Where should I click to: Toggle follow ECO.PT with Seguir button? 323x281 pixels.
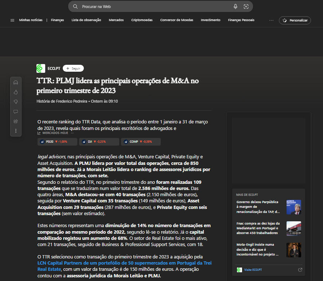[x=73, y=68]
